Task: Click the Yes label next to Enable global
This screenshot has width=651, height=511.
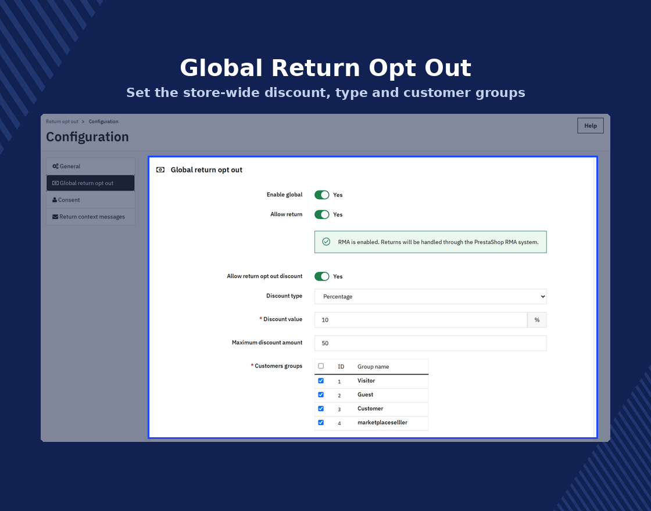Action: pos(338,195)
